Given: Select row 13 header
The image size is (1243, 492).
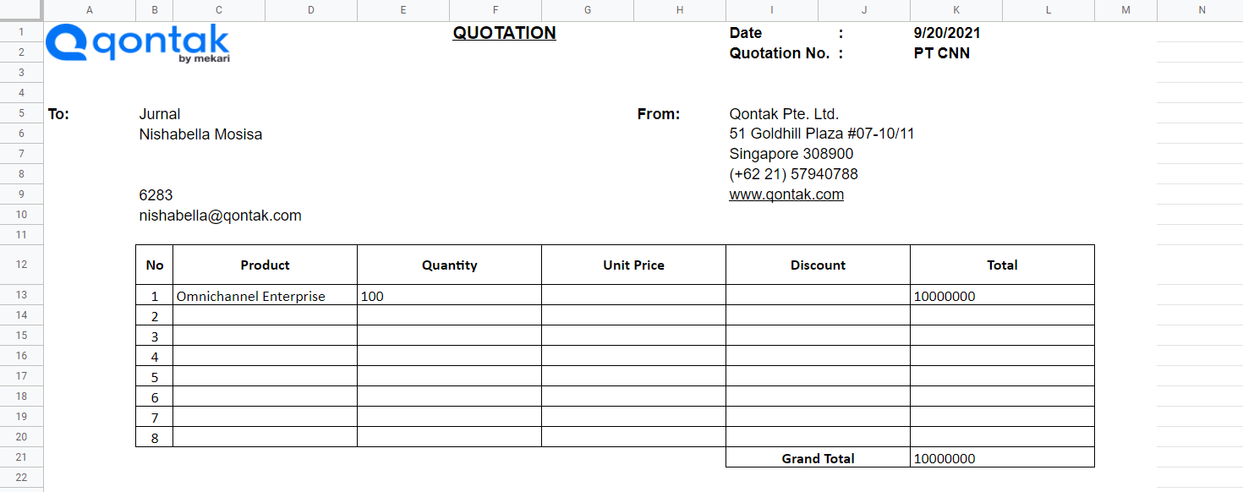Looking at the screenshot, I should (21, 295).
